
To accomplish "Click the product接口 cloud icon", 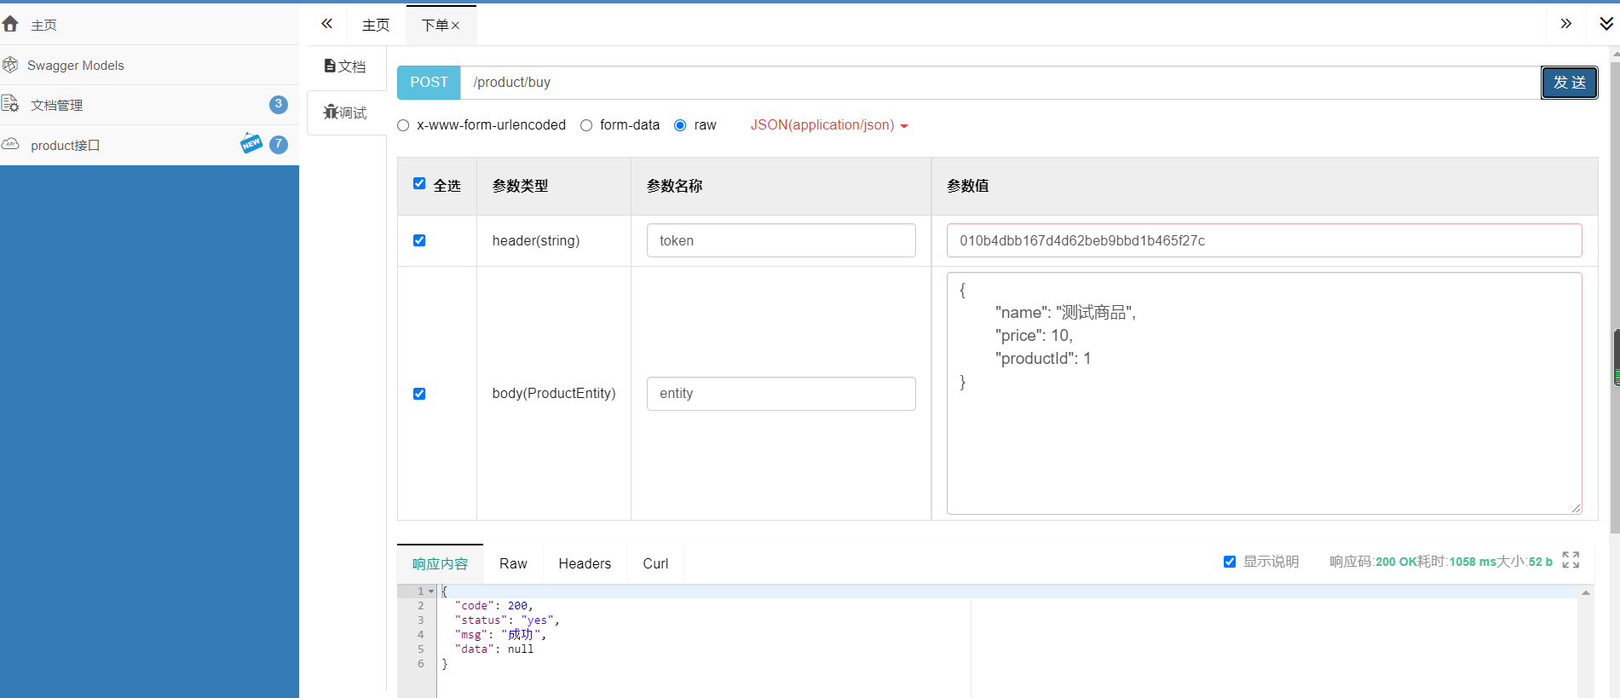I will (10, 144).
